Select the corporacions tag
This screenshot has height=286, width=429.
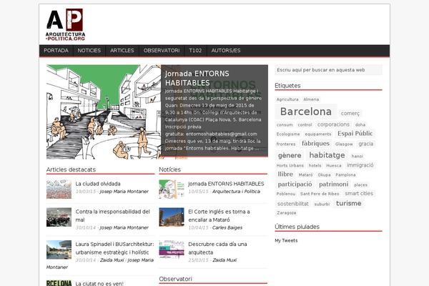click(x=333, y=124)
